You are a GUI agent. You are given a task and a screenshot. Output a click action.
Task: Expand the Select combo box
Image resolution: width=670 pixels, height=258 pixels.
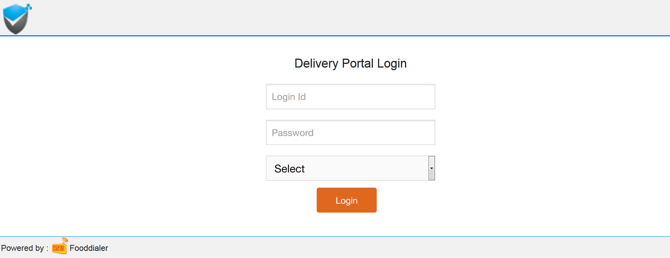coord(350,168)
